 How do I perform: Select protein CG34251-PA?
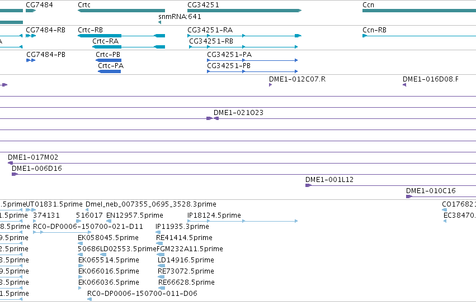pyautogui.click(x=252, y=60)
